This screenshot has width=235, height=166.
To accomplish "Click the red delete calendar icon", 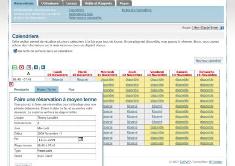I will (21, 67).
